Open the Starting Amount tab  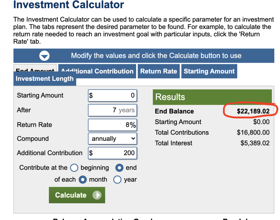coord(209,71)
